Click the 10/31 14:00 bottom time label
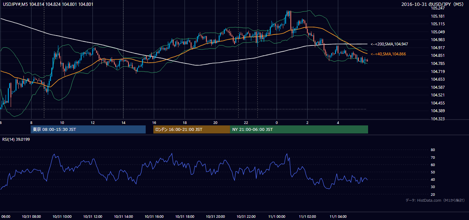 tap(123, 217)
